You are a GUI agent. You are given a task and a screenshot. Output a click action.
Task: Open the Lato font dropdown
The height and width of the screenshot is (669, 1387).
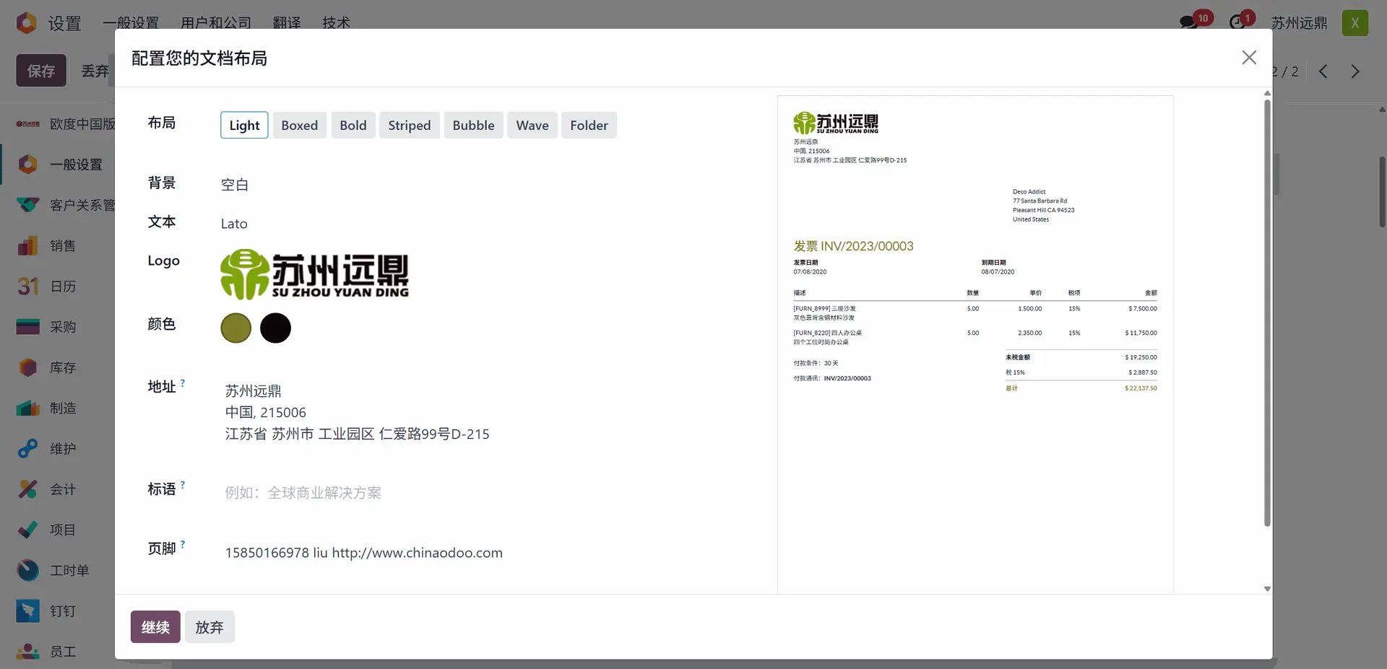(x=234, y=224)
